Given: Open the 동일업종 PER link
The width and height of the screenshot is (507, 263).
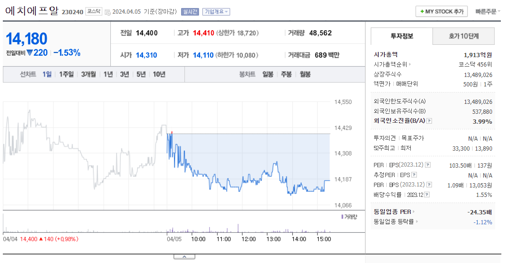Looking at the screenshot, I should 392,212.
